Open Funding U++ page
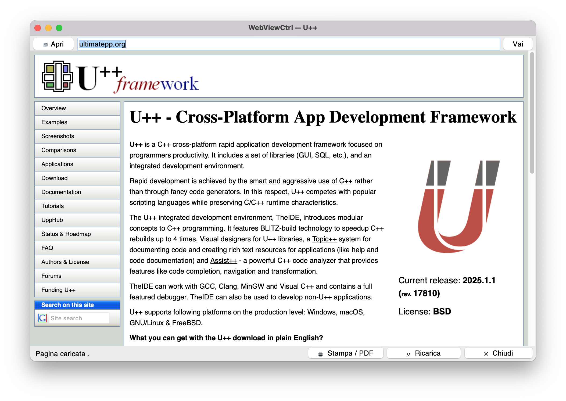 77,290
